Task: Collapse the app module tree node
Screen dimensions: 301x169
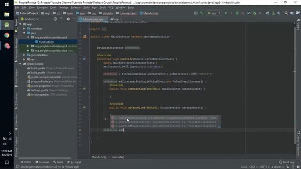Action: pos(21,24)
